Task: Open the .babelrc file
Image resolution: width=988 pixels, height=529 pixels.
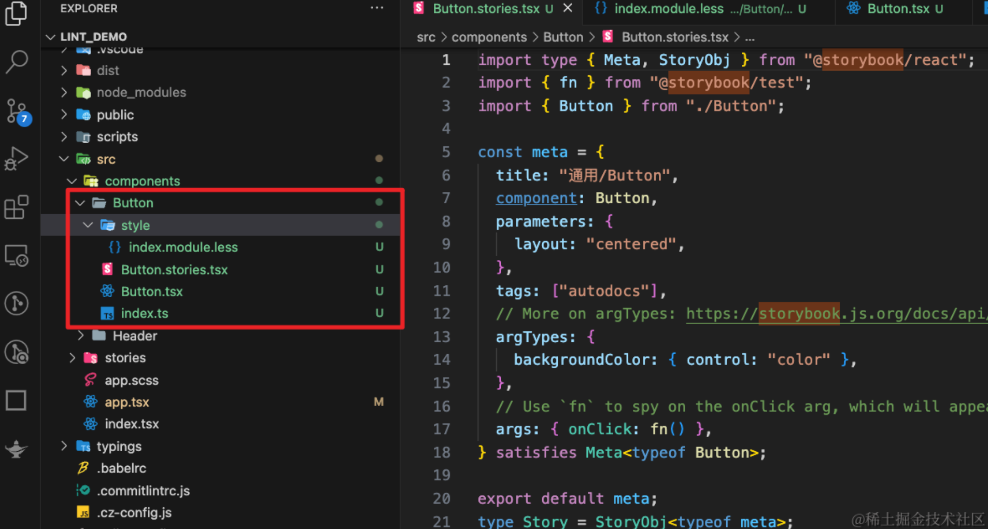Action: click(121, 468)
